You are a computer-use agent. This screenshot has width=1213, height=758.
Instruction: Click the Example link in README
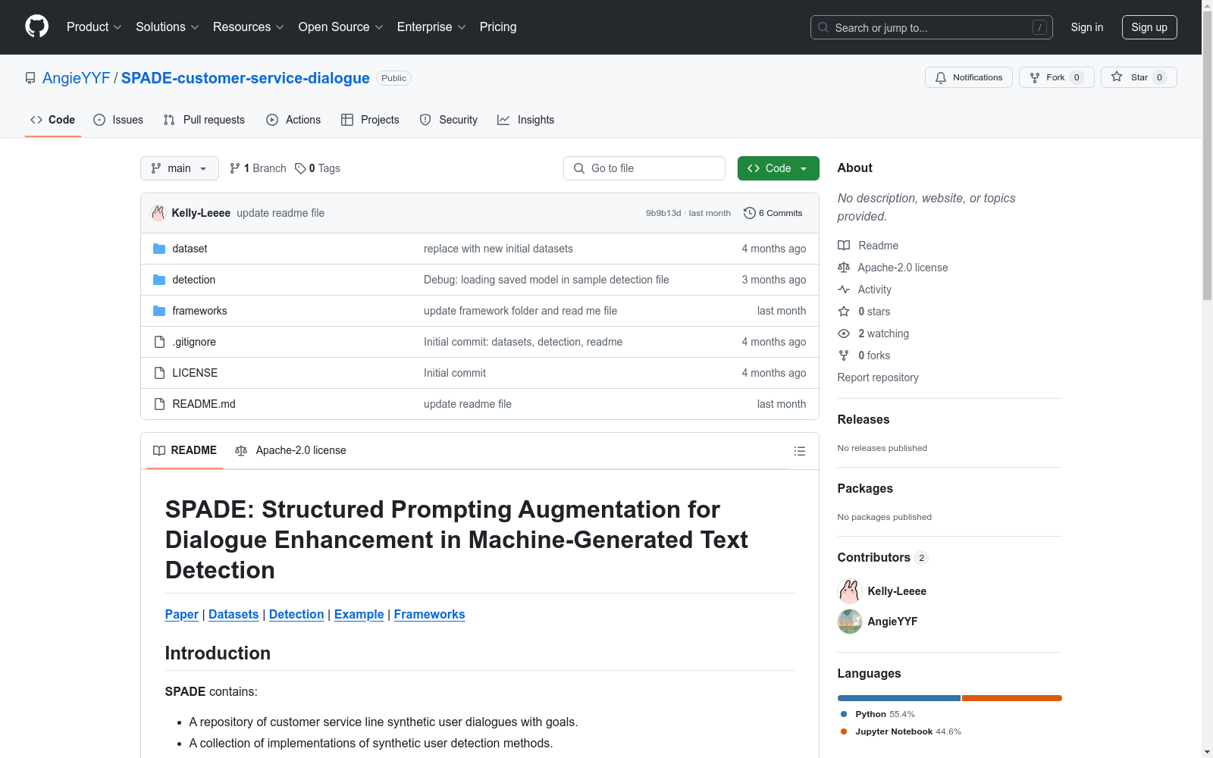[x=359, y=615]
